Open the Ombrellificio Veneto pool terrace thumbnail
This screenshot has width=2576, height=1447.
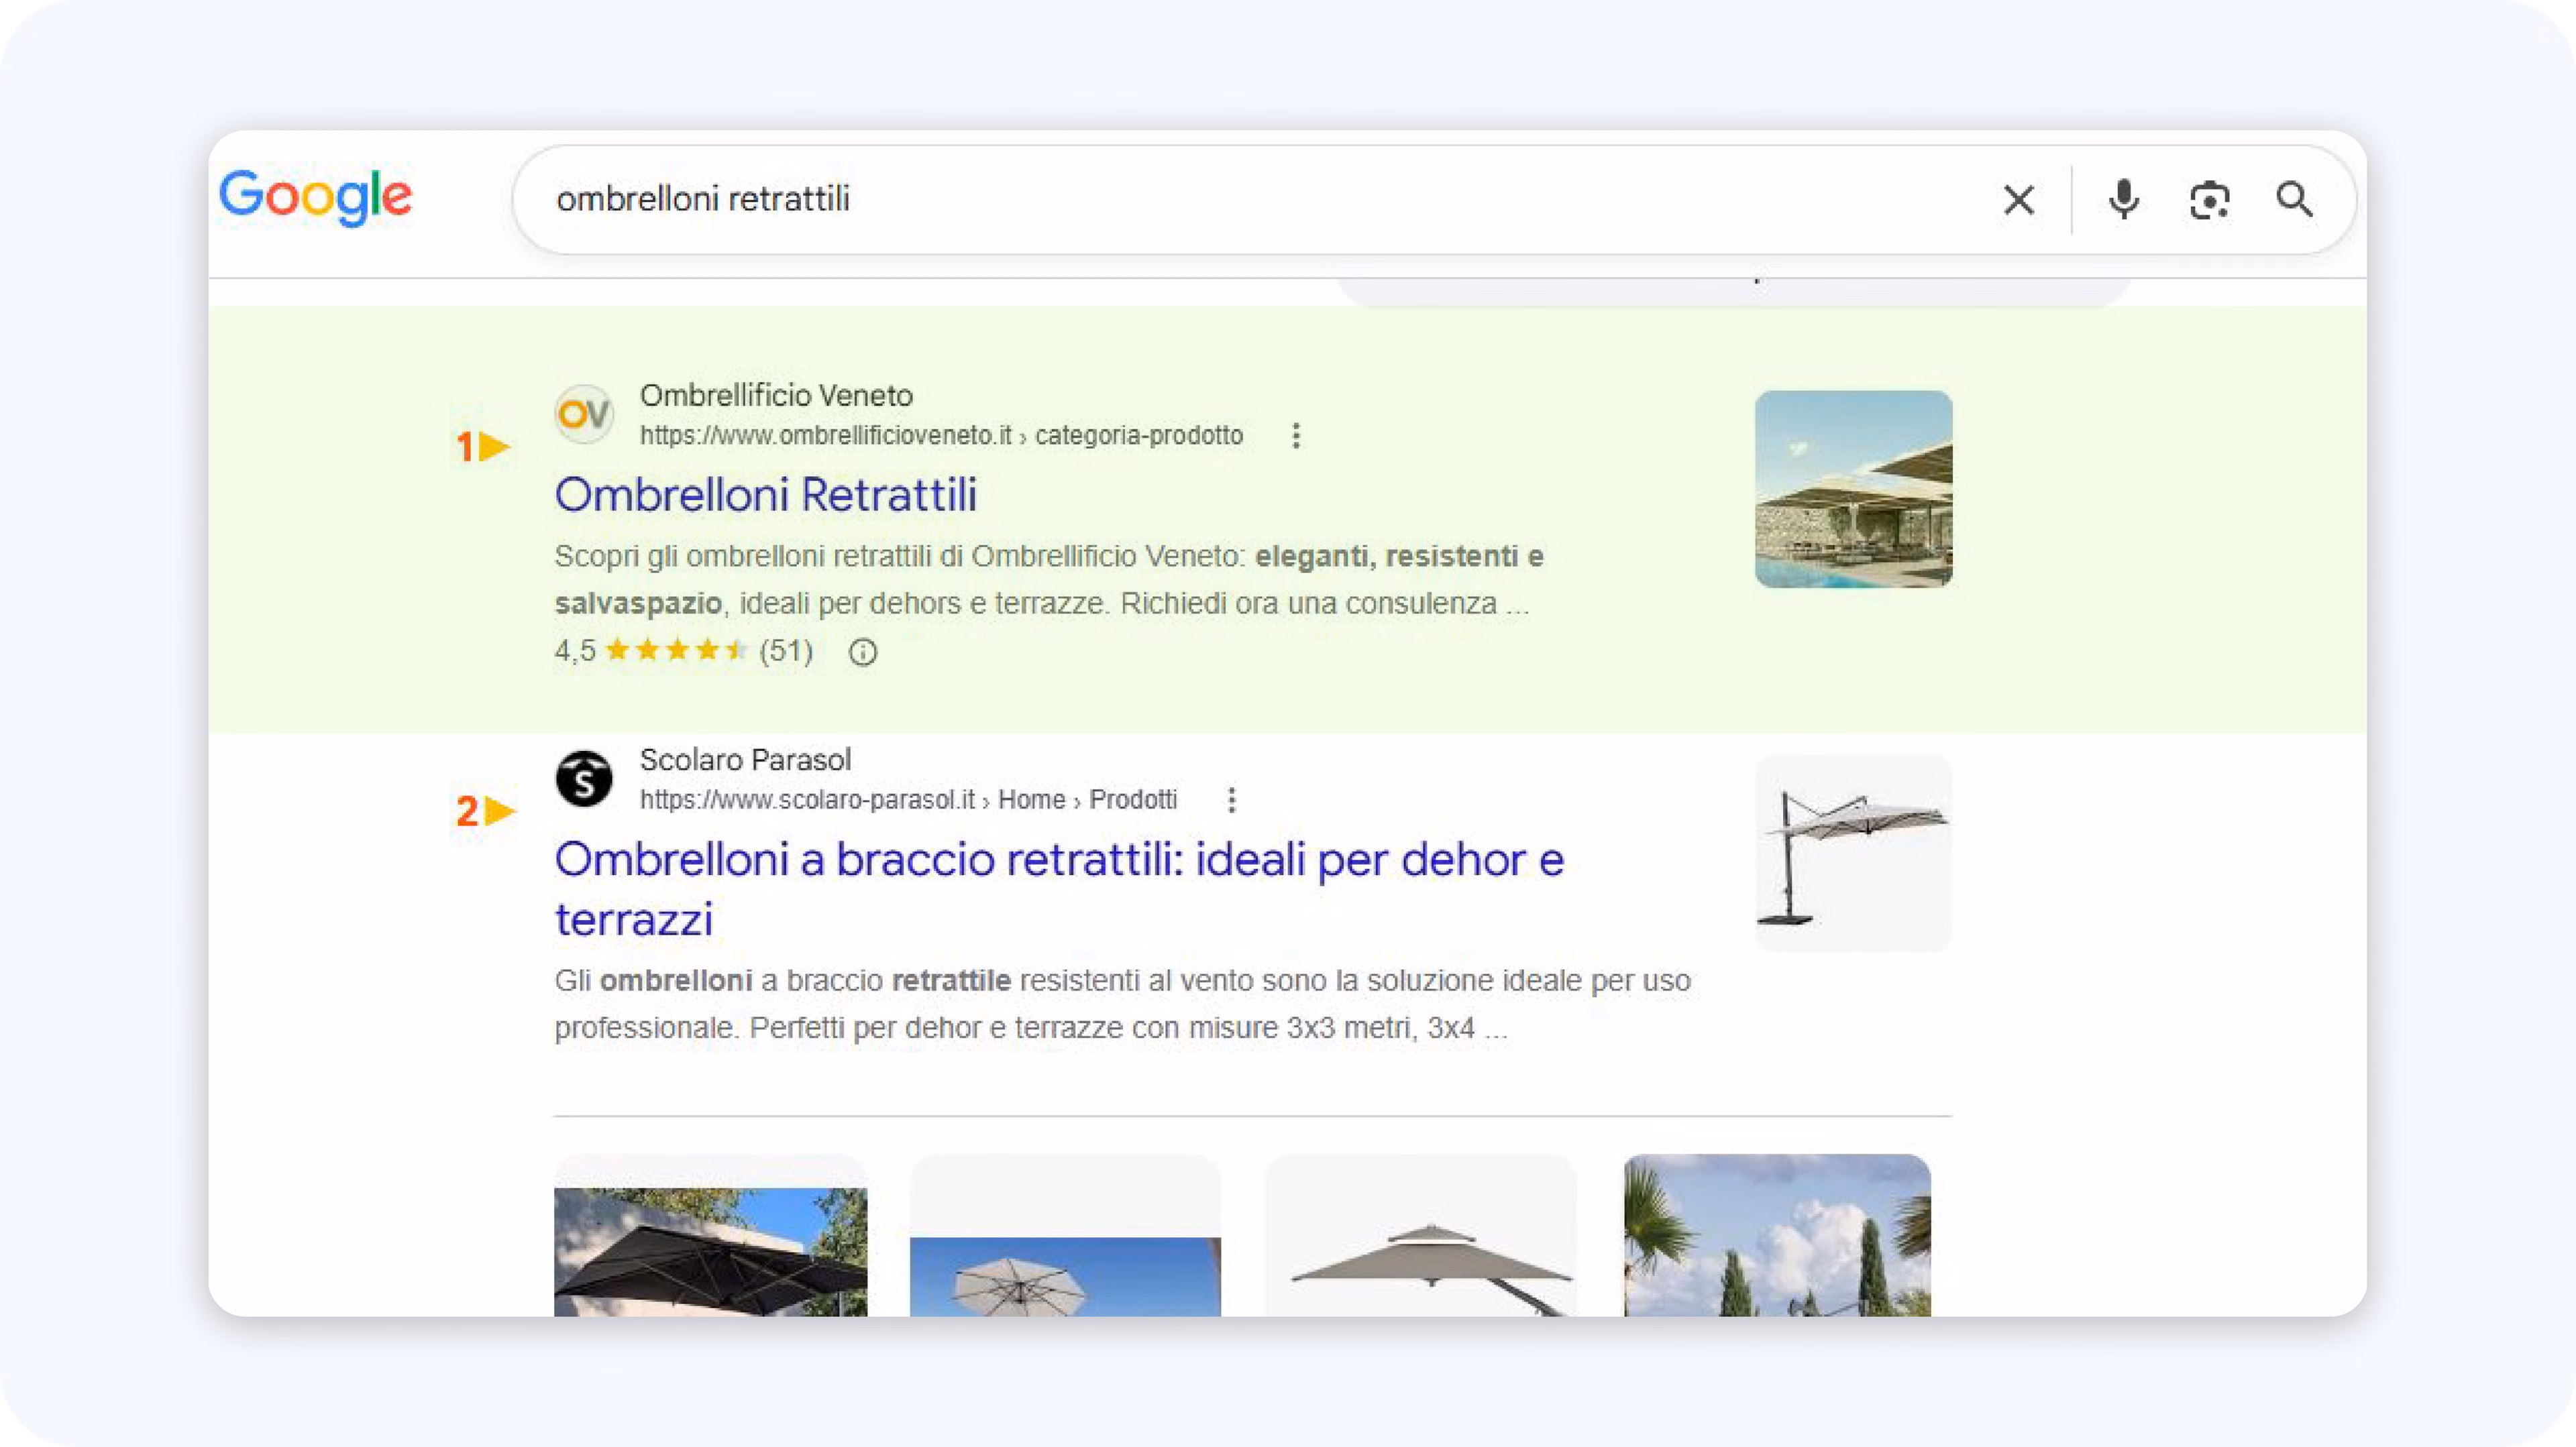tap(1853, 489)
